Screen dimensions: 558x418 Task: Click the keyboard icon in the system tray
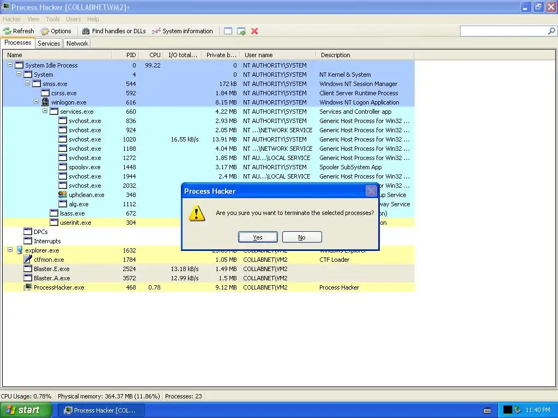[487, 410]
